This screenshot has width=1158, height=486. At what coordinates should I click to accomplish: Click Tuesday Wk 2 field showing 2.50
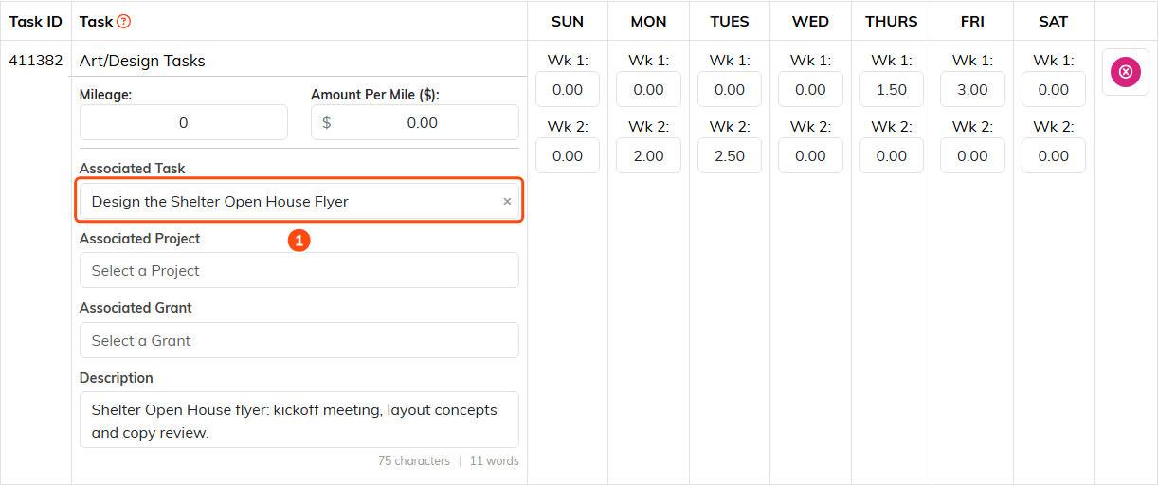click(x=730, y=155)
